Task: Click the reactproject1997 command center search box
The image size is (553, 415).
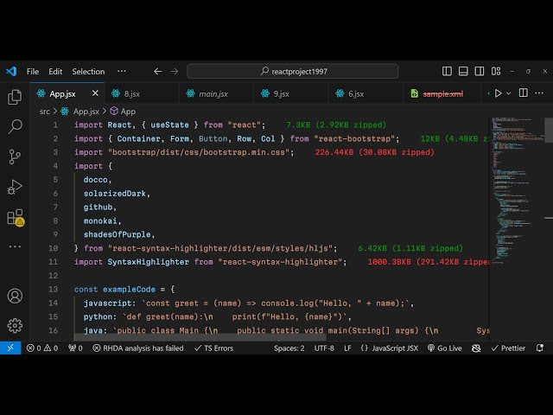Action: click(x=292, y=72)
